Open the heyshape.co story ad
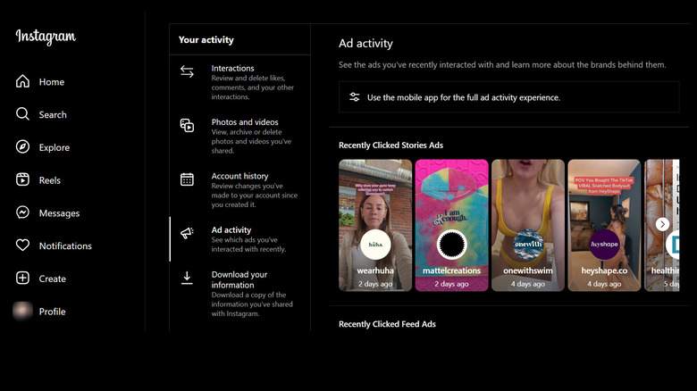The width and height of the screenshot is (697, 391). click(x=604, y=225)
